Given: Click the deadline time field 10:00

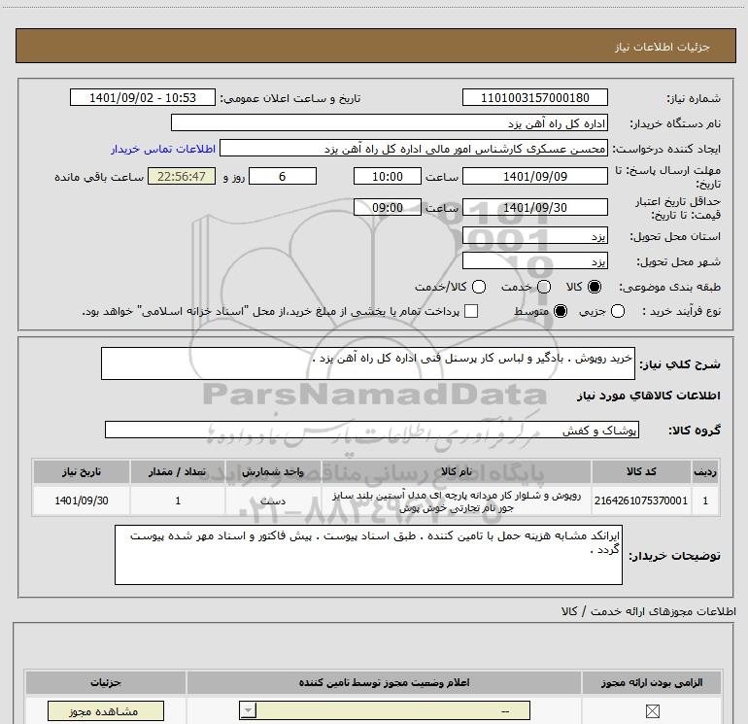Looking at the screenshot, I should click(x=388, y=176).
